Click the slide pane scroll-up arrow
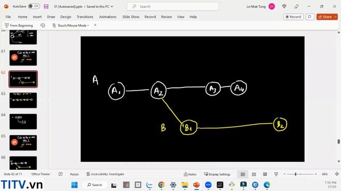Viewport: 341px width, 191px height. click(x=339, y=32)
